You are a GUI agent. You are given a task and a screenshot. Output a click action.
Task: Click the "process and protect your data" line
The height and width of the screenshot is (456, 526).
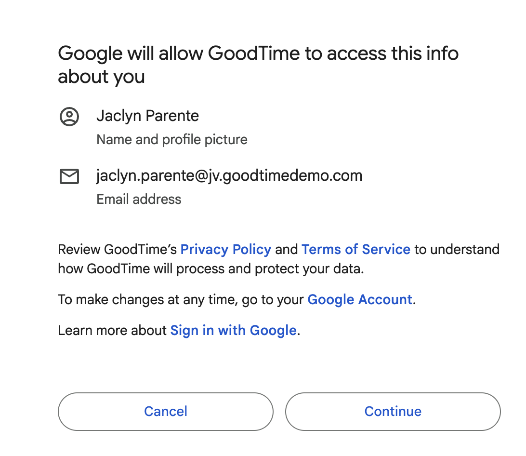(x=210, y=269)
